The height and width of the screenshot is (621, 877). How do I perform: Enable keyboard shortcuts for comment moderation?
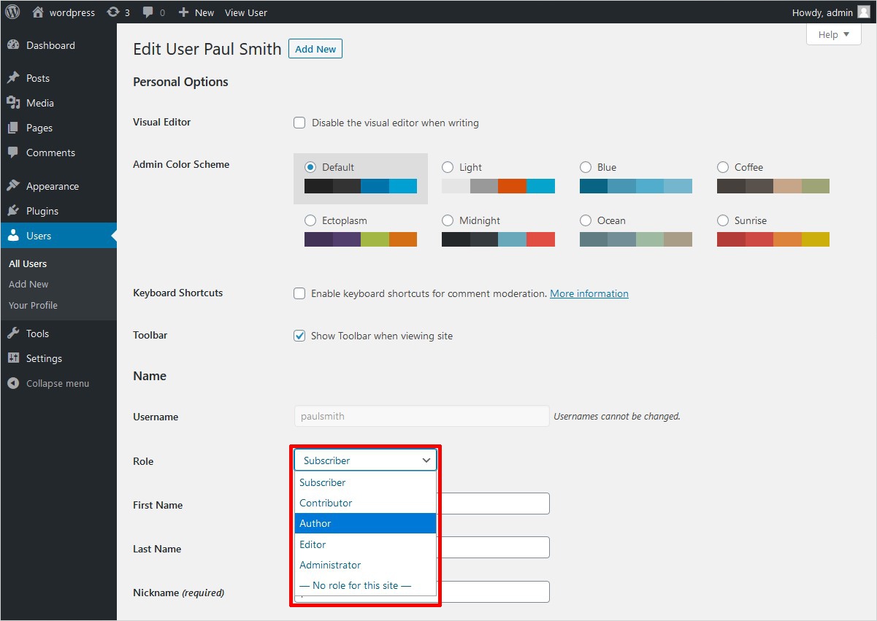point(299,293)
